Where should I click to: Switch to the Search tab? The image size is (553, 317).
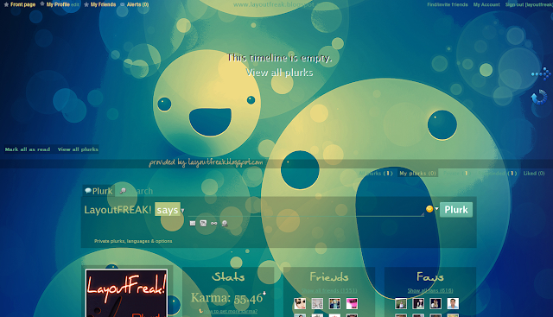pyautogui.click(x=137, y=191)
